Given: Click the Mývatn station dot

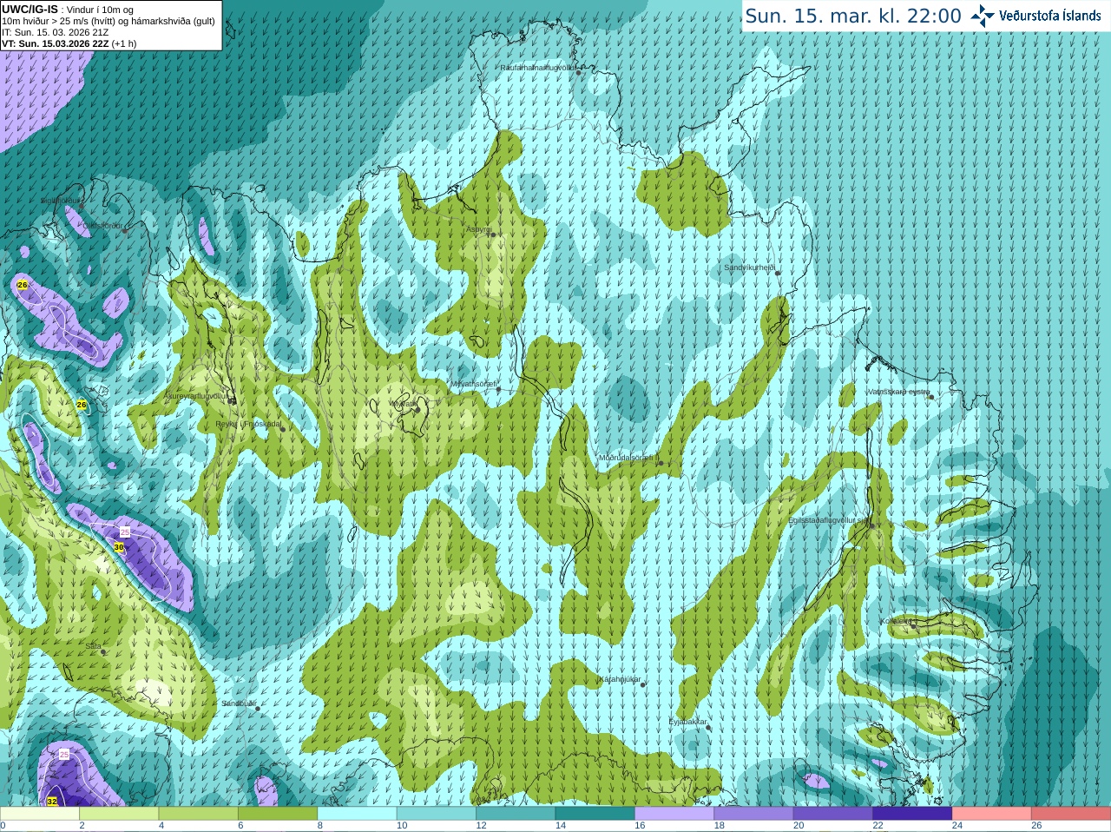Looking at the screenshot, I should tap(417, 409).
